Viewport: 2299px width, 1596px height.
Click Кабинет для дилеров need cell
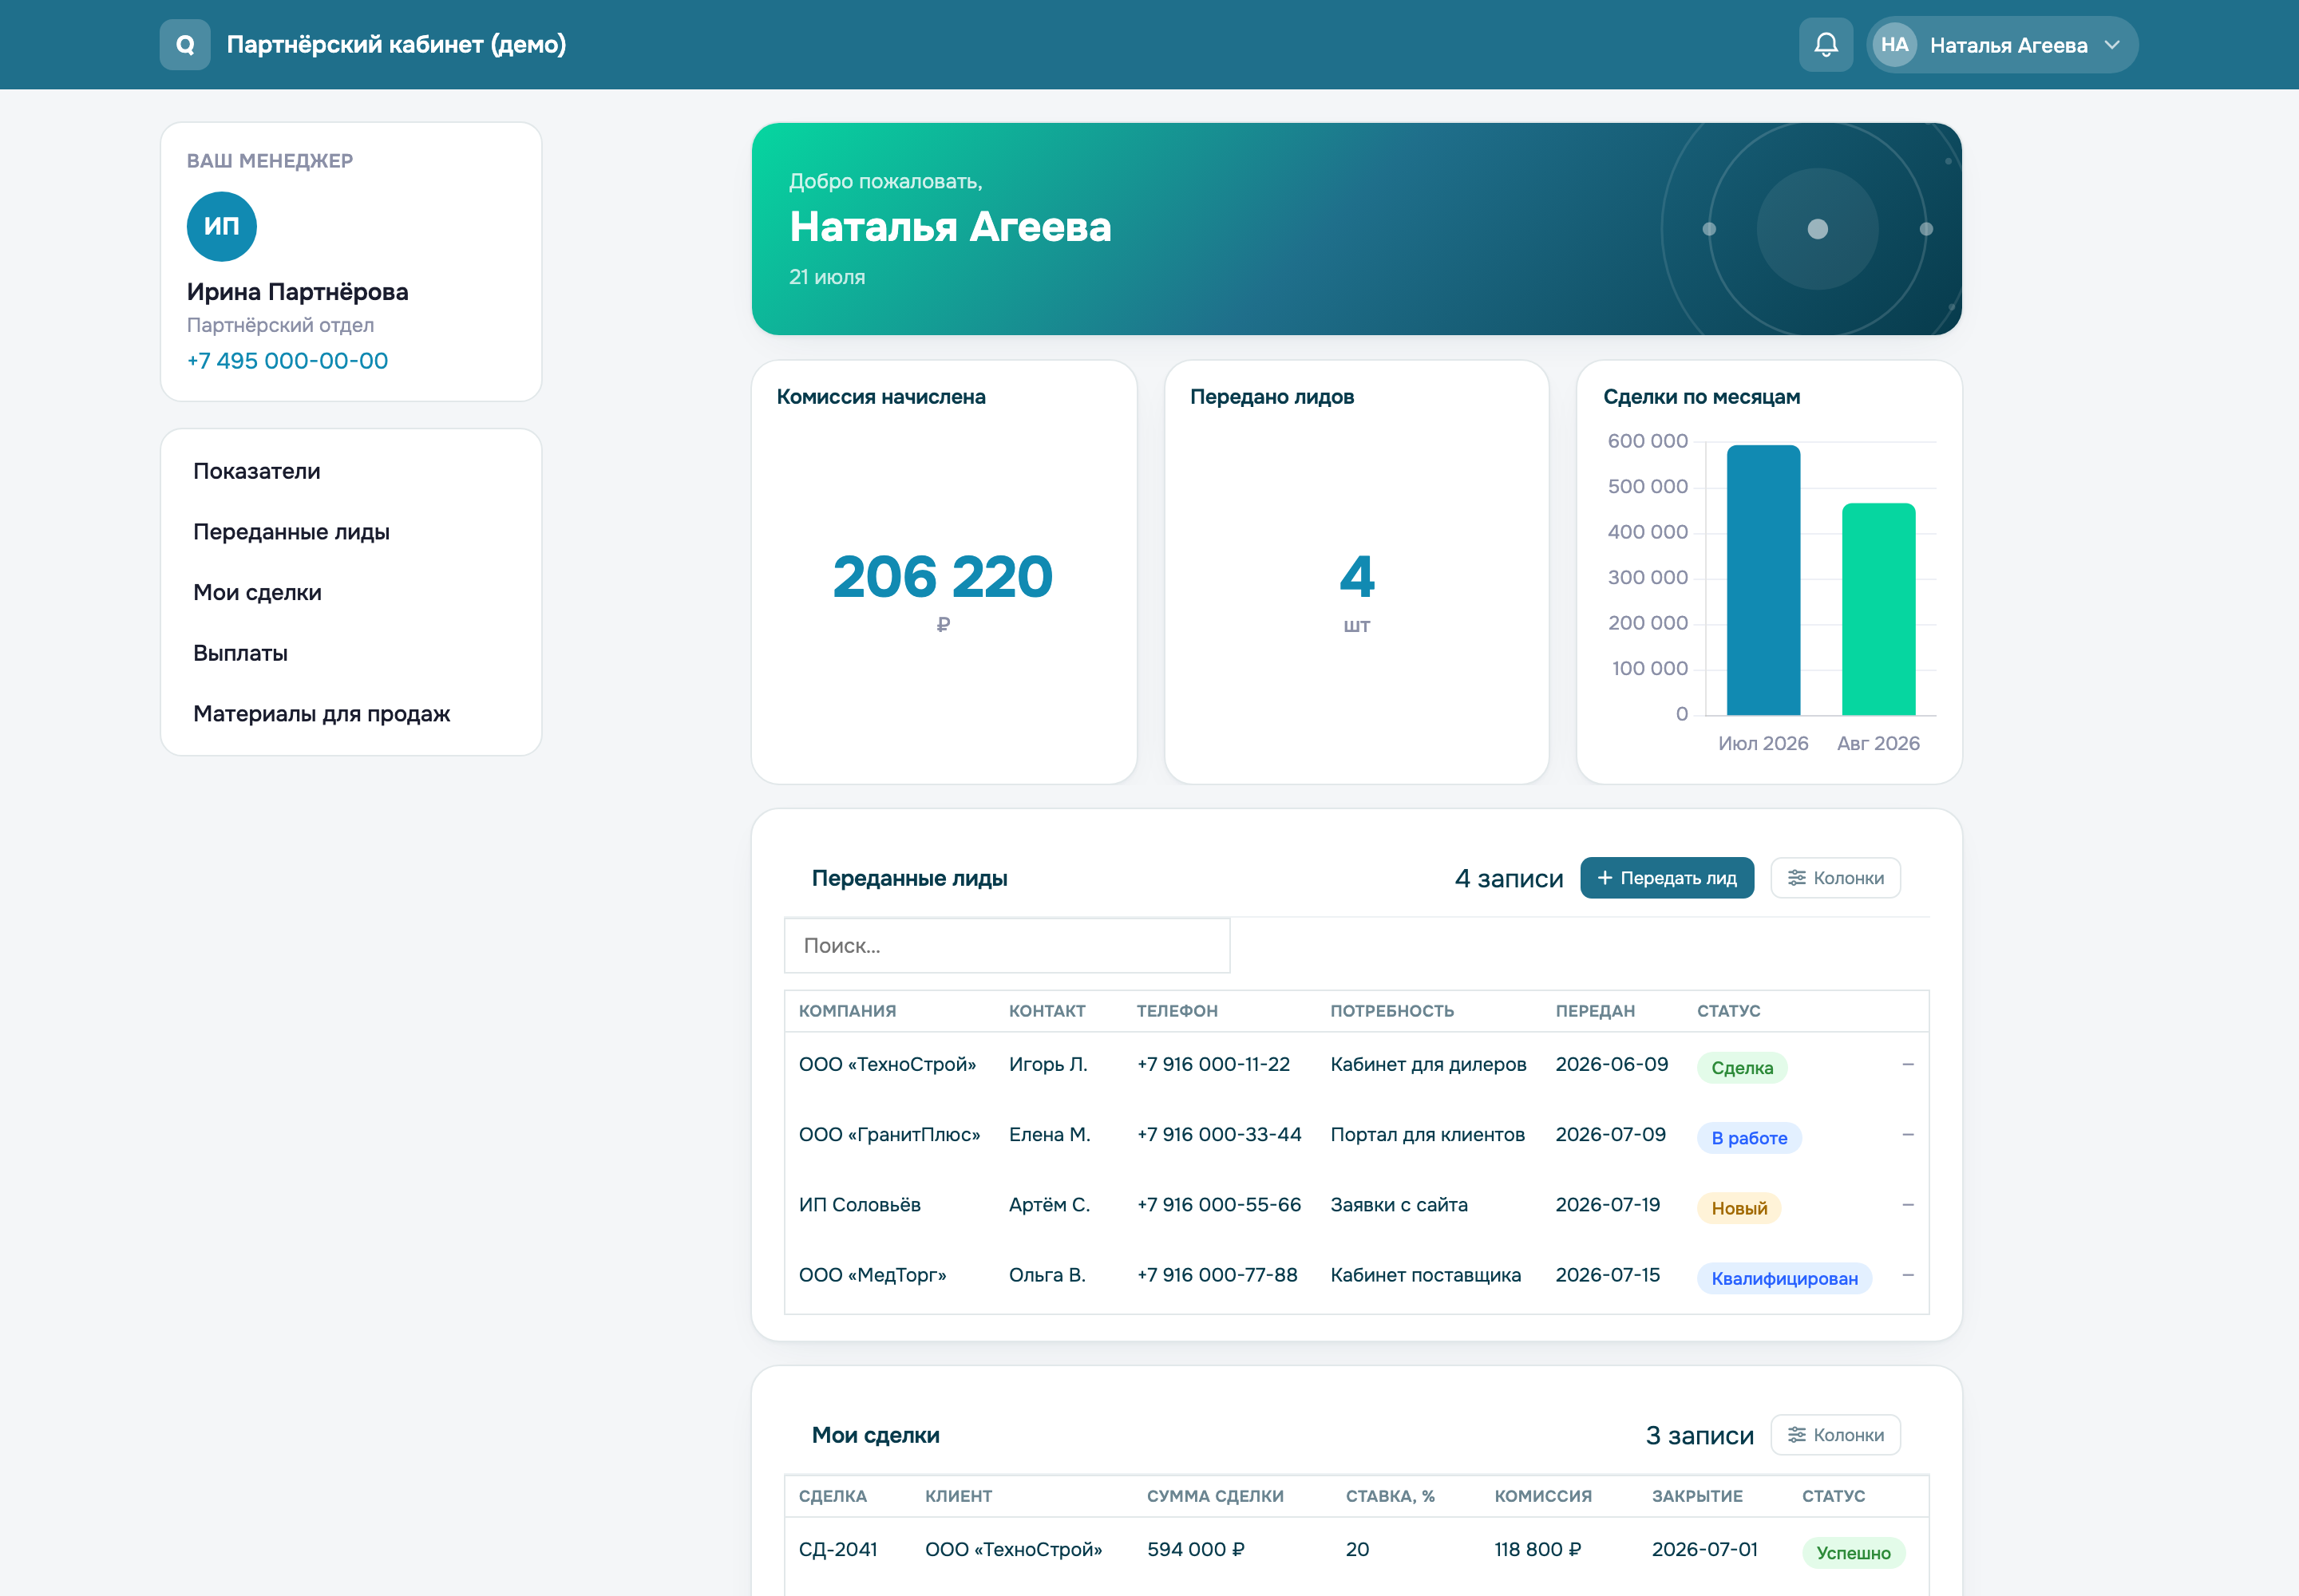(x=1427, y=1065)
